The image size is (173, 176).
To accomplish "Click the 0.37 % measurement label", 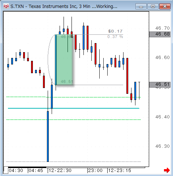I will pyautogui.click(x=115, y=37).
